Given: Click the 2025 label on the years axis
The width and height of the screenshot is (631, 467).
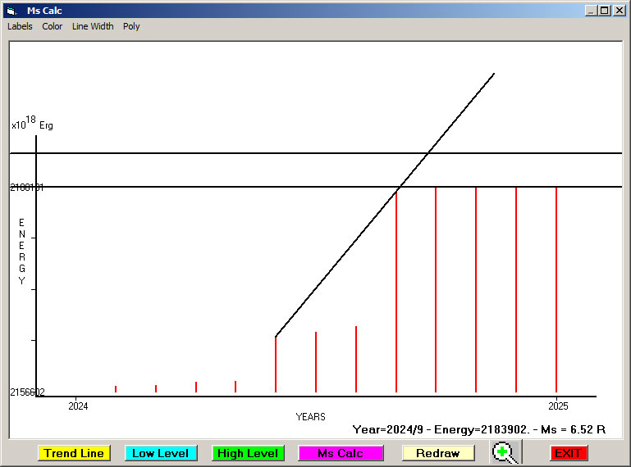Looking at the screenshot, I should [x=558, y=406].
